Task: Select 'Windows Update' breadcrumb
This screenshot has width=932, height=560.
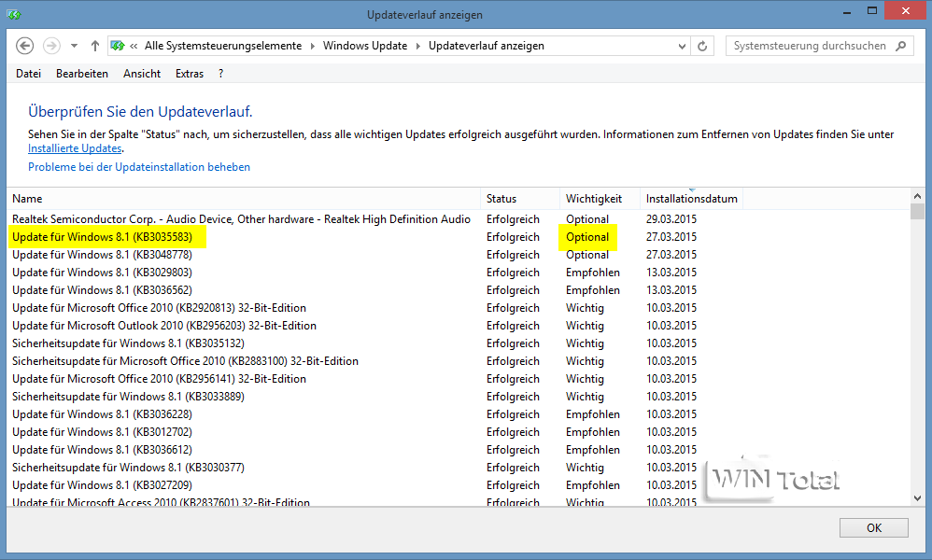Action: 365,46
